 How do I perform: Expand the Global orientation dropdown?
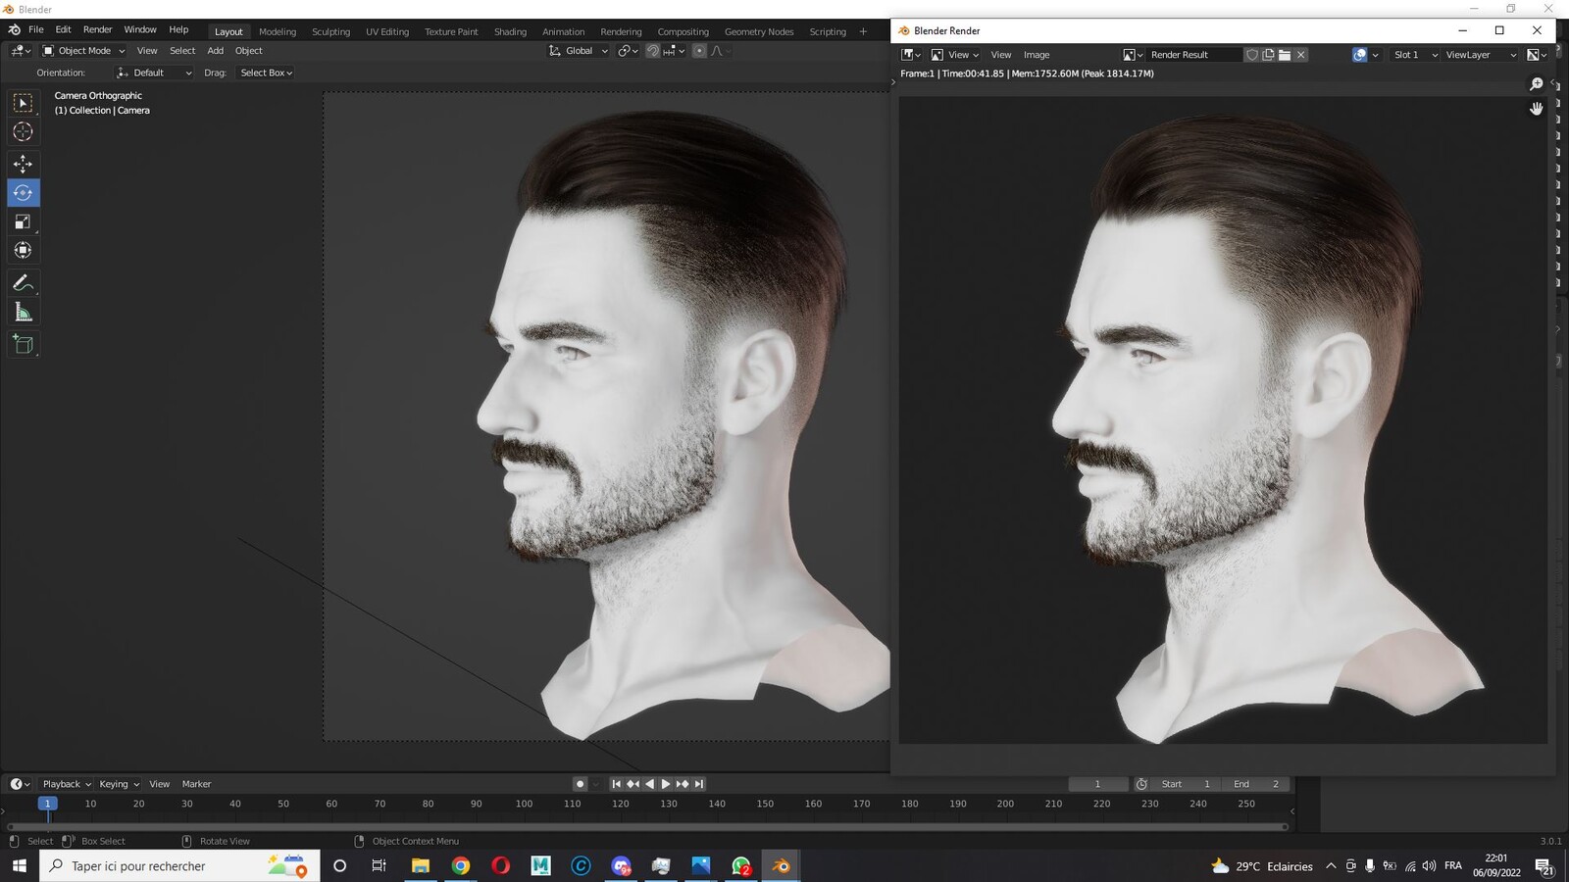pos(579,51)
